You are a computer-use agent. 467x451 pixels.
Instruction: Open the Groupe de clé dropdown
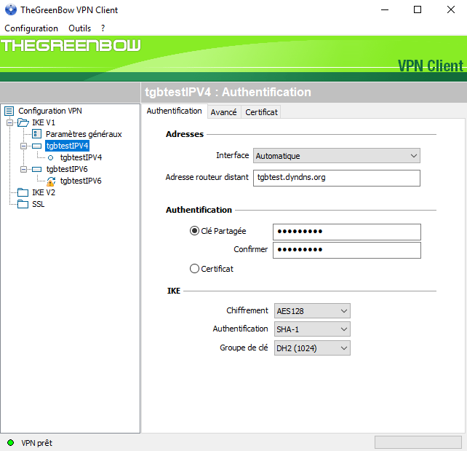[312, 348]
